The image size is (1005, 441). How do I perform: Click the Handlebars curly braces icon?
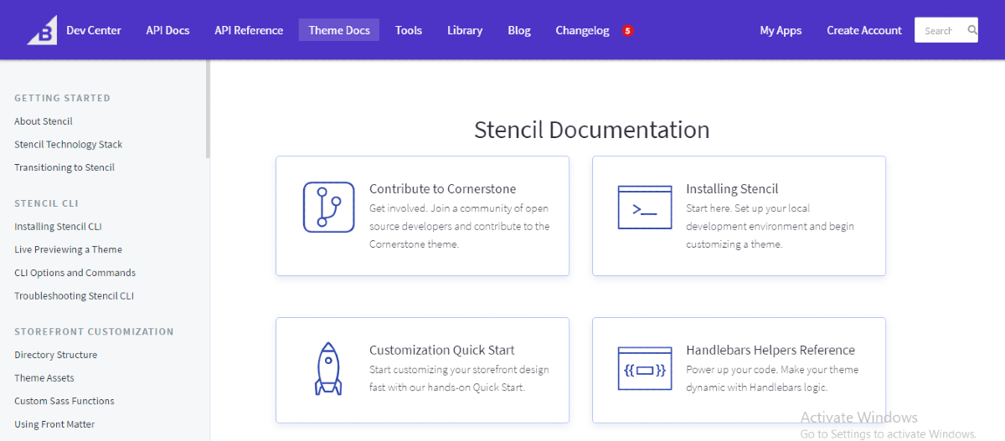pyautogui.click(x=644, y=369)
